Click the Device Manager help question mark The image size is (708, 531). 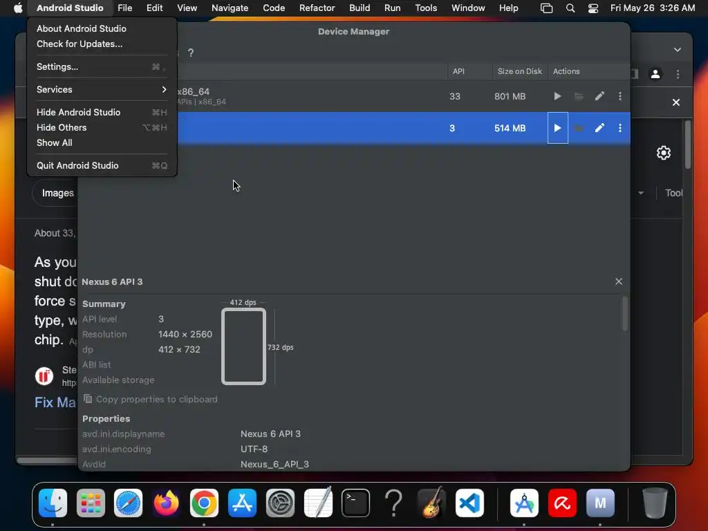[x=191, y=53]
